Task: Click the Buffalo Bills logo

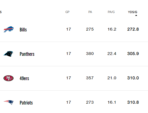Action: click(8, 29)
